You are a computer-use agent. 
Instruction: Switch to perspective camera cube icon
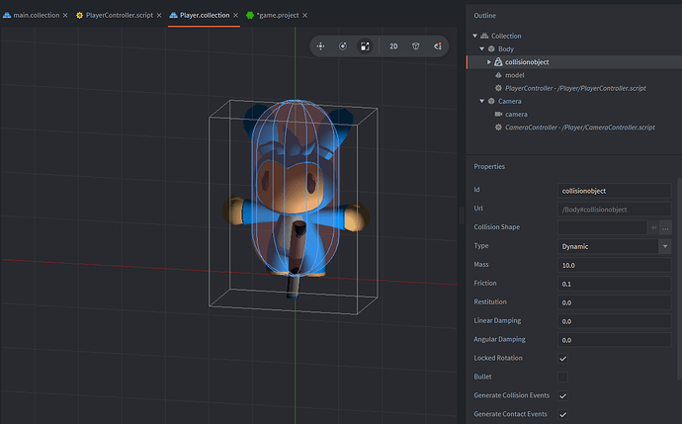[416, 46]
